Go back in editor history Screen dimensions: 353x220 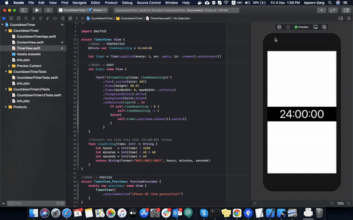pos(76,18)
